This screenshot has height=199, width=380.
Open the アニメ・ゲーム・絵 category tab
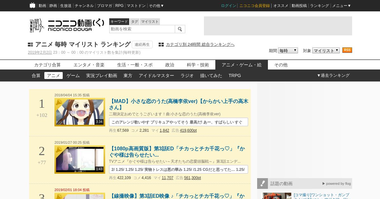click(x=242, y=65)
